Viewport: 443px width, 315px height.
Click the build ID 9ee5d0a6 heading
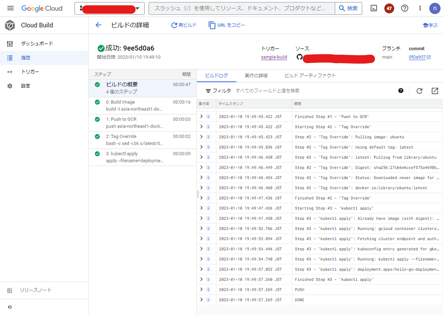point(138,48)
